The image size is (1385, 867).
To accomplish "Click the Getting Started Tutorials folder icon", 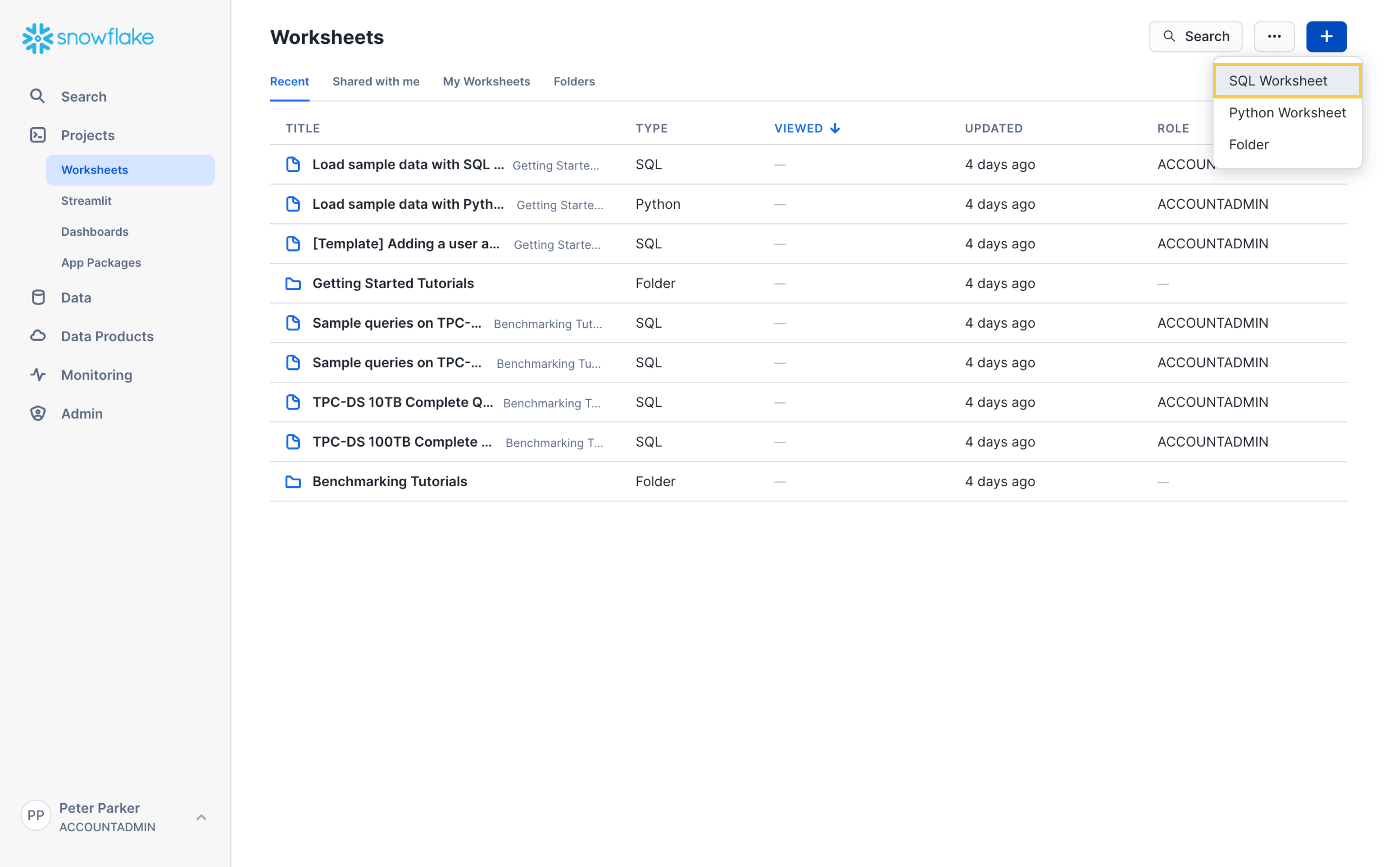I will (x=293, y=284).
